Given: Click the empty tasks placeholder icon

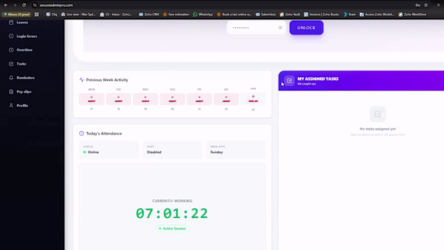Looking at the screenshot, I should click(377, 114).
